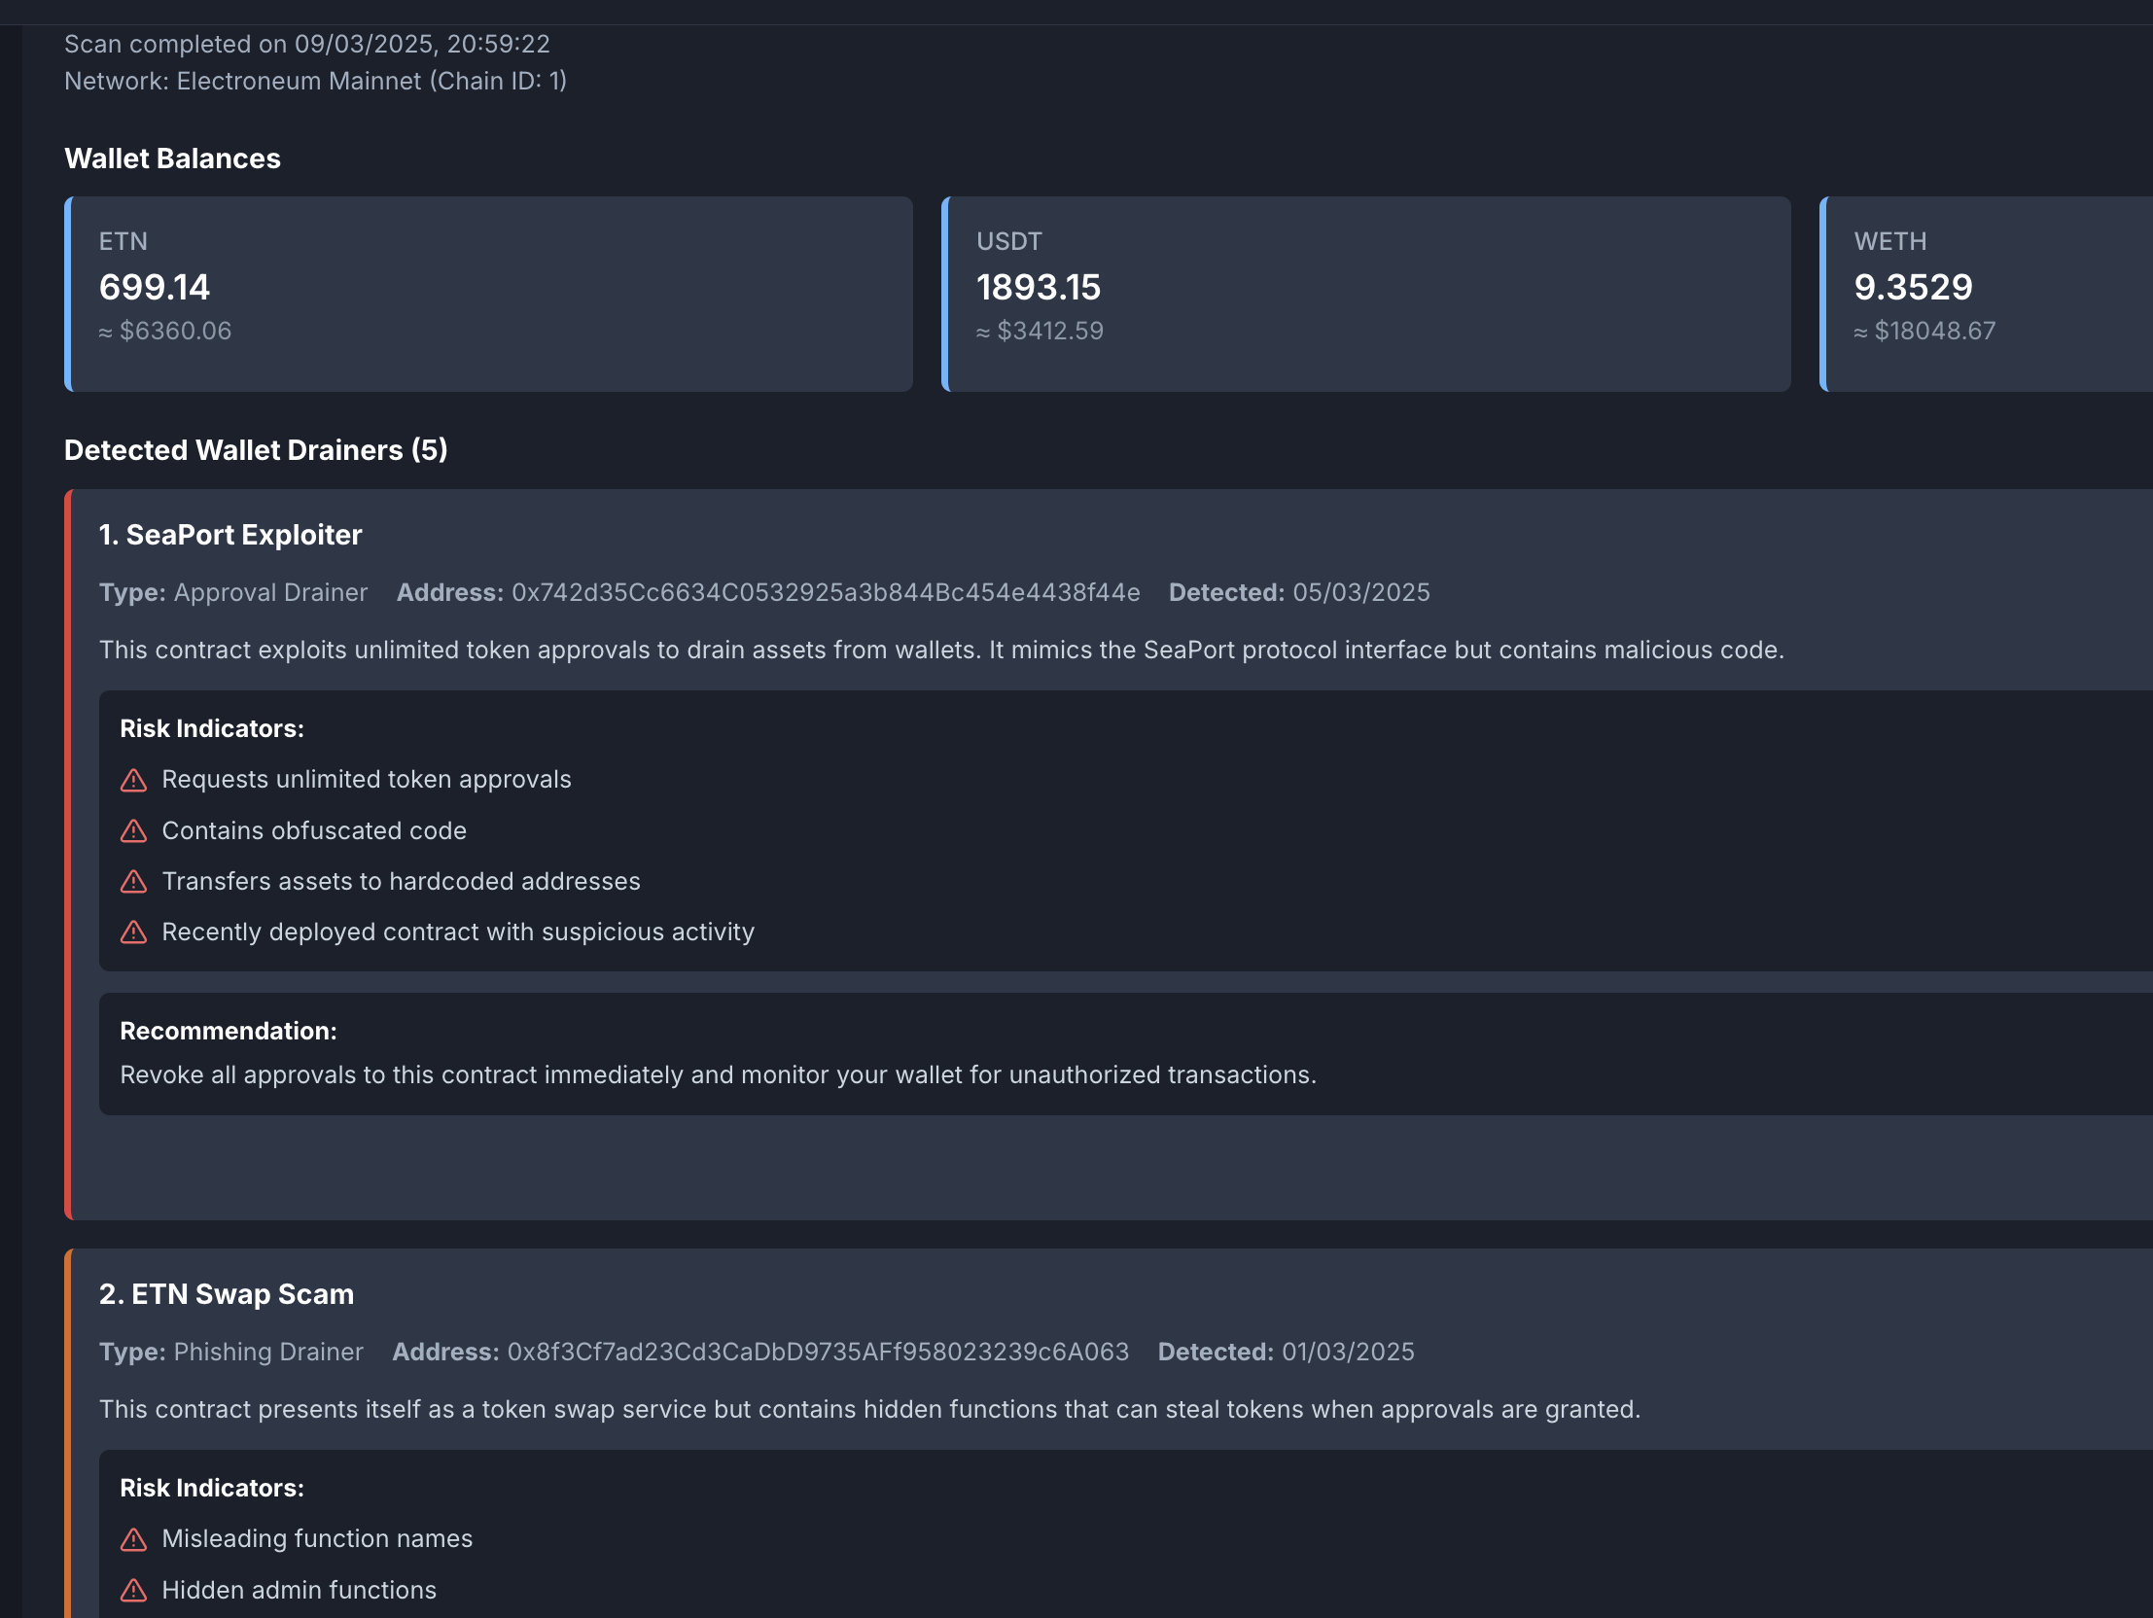
Task: Click Phishing Drainer type label
Action: coord(267,1353)
